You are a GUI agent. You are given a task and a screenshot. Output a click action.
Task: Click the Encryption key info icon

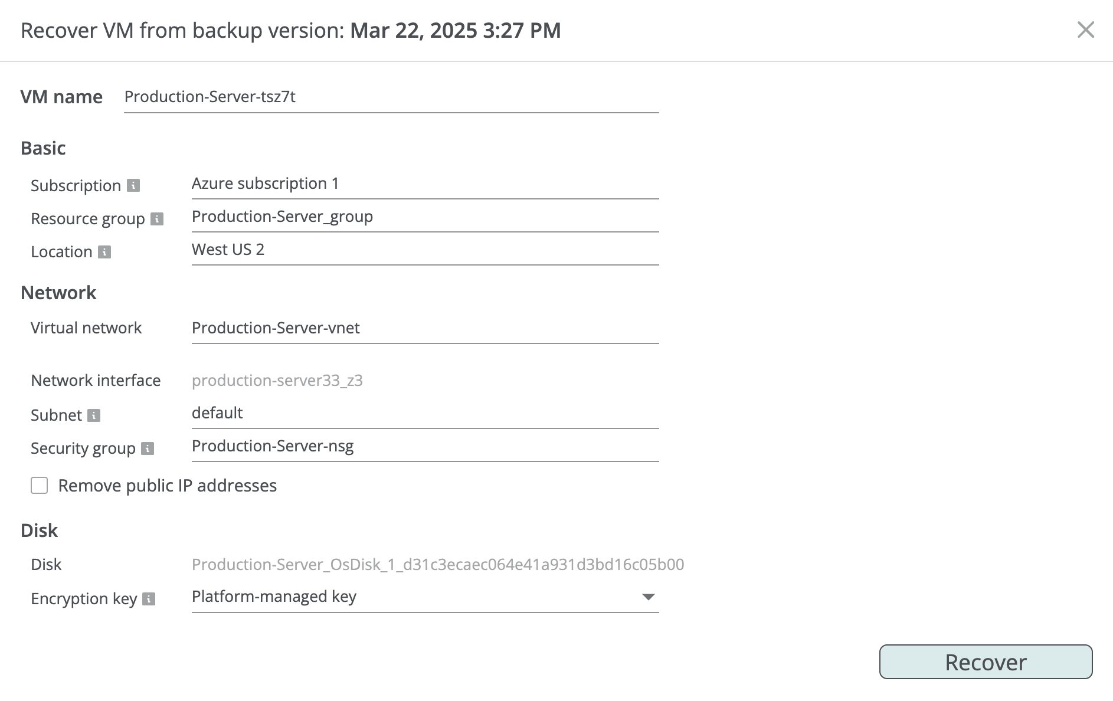pyautogui.click(x=149, y=599)
